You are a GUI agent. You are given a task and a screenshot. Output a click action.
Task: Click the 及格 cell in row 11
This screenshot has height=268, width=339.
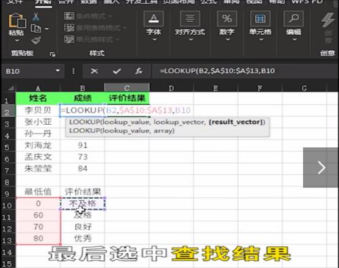click(83, 215)
